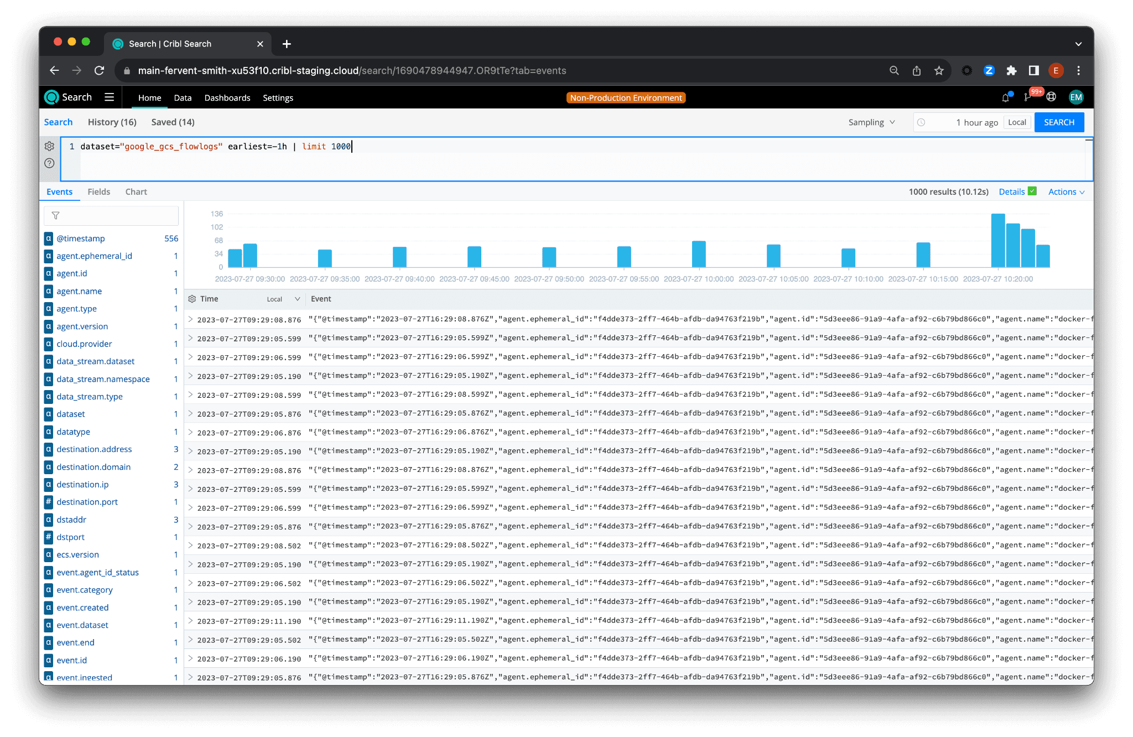
Task: Toggle the green Details checkmark indicator
Action: (1032, 191)
